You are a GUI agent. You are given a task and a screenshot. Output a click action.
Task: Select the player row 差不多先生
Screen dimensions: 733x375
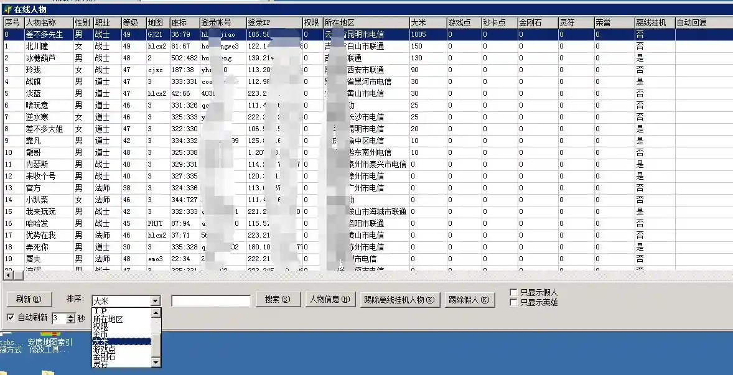click(x=368, y=34)
